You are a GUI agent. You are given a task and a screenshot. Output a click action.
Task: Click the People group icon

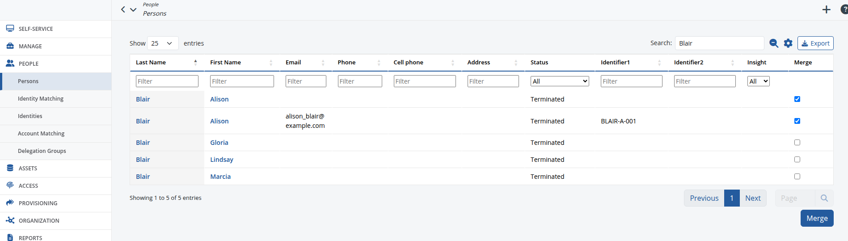10,63
